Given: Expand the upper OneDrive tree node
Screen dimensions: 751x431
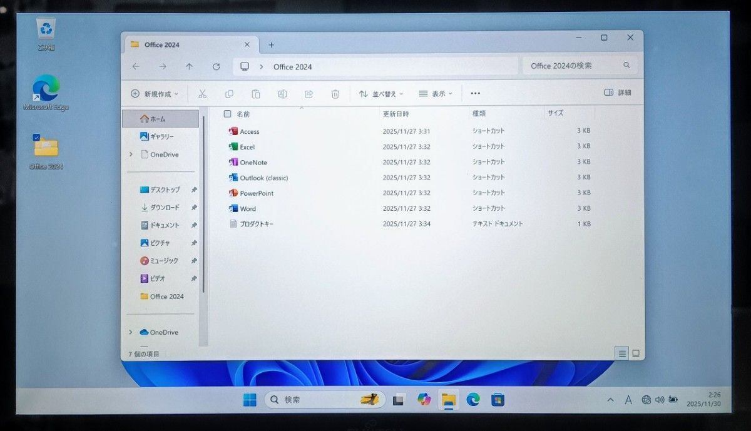Looking at the screenshot, I should (x=131, y=155).
